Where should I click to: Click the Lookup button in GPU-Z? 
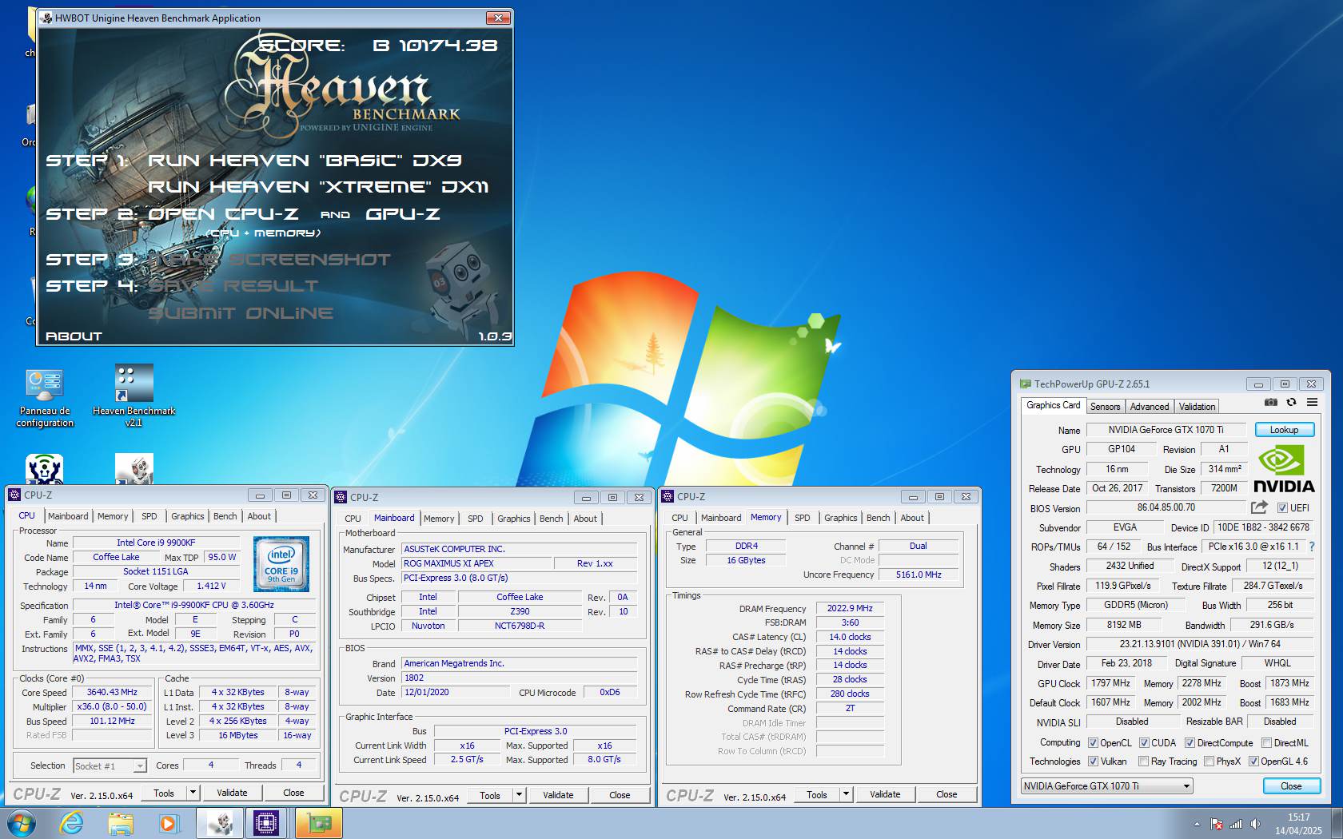coord(1284,430)
